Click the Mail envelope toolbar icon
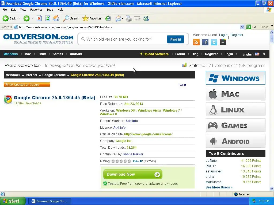Viewport: 274px width, 205px height. click(x=118, y=18)
